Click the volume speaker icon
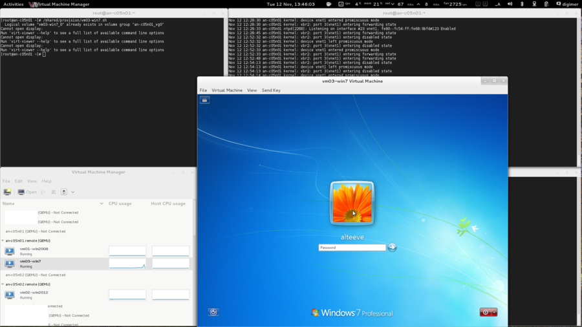The width and height of the screenshot is (582, 327). pyautogui.click(x=510, y=4)
